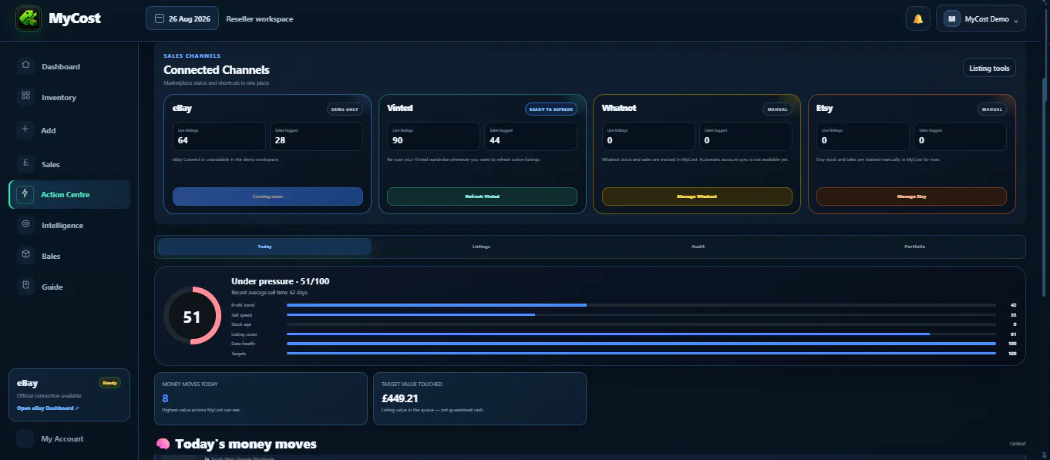The width and height of the screenshot is (1050, 460).
Task: Click the Add plus icon
Action: (25, 130)
